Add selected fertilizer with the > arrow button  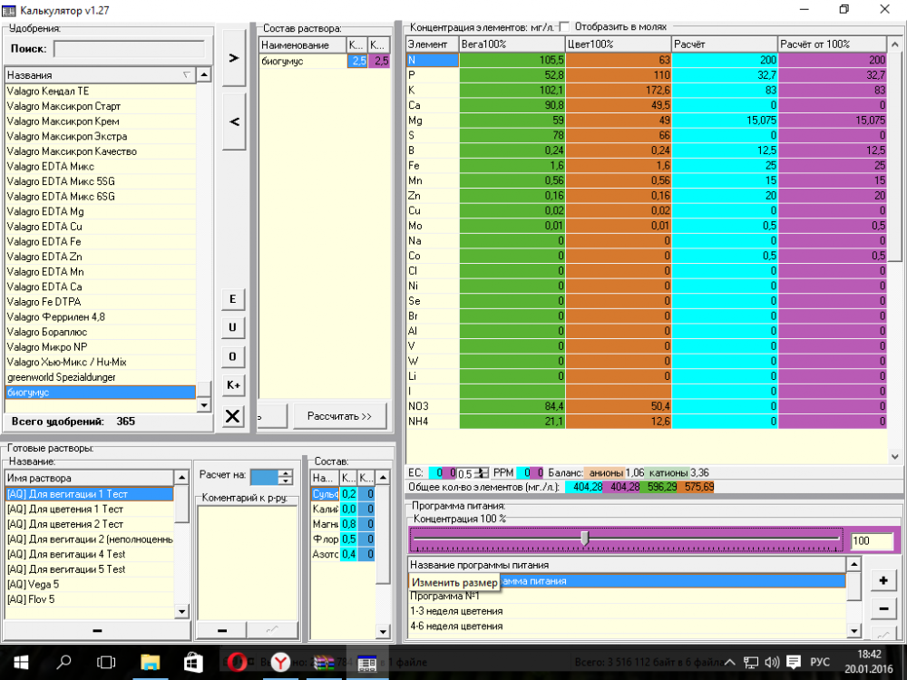pos(234,58)
